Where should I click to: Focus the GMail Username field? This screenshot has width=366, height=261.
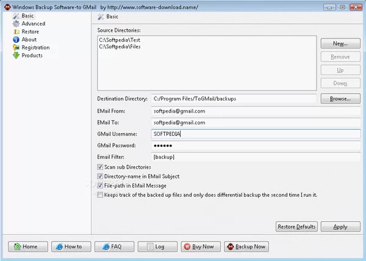(x=256, y=134)
